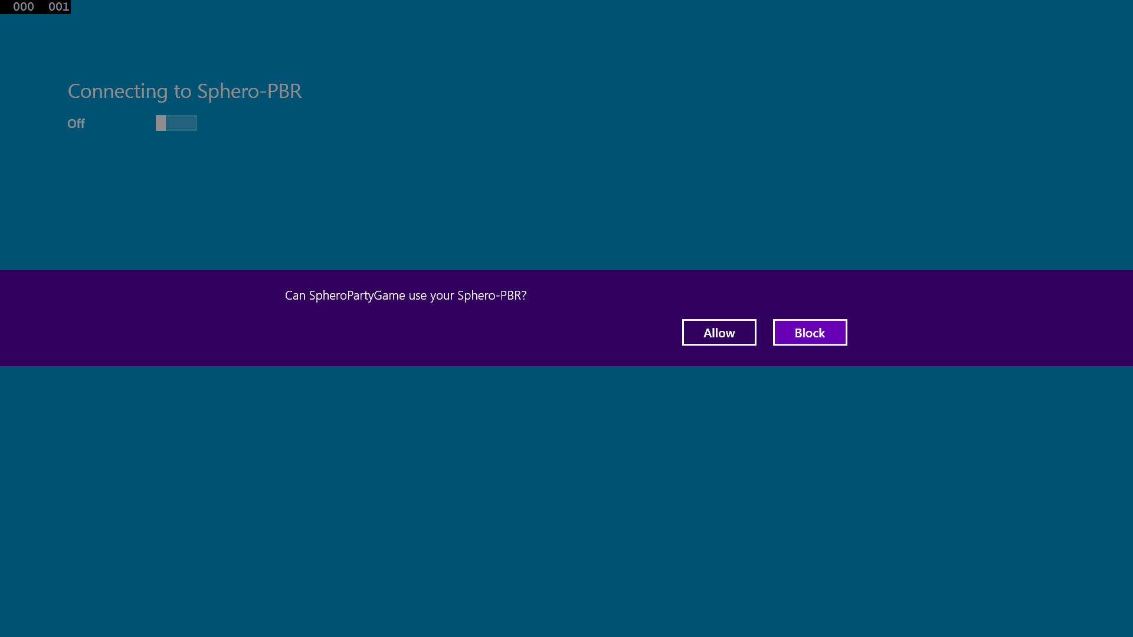Click the black counter bar
Image resolution: width=1133 pixels, height=637 pixels.
(x=35, y=7)
